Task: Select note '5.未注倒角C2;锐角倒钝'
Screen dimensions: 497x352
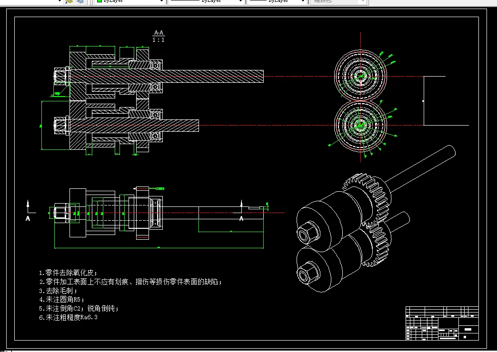Action: [x=79, y=308]
